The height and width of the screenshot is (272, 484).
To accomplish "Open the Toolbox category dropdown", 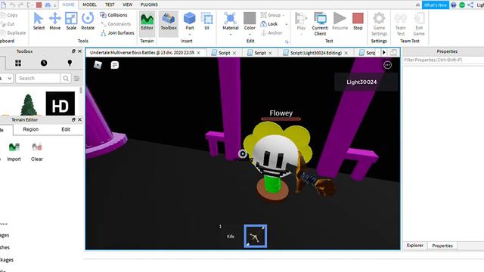I will (6, 79).
